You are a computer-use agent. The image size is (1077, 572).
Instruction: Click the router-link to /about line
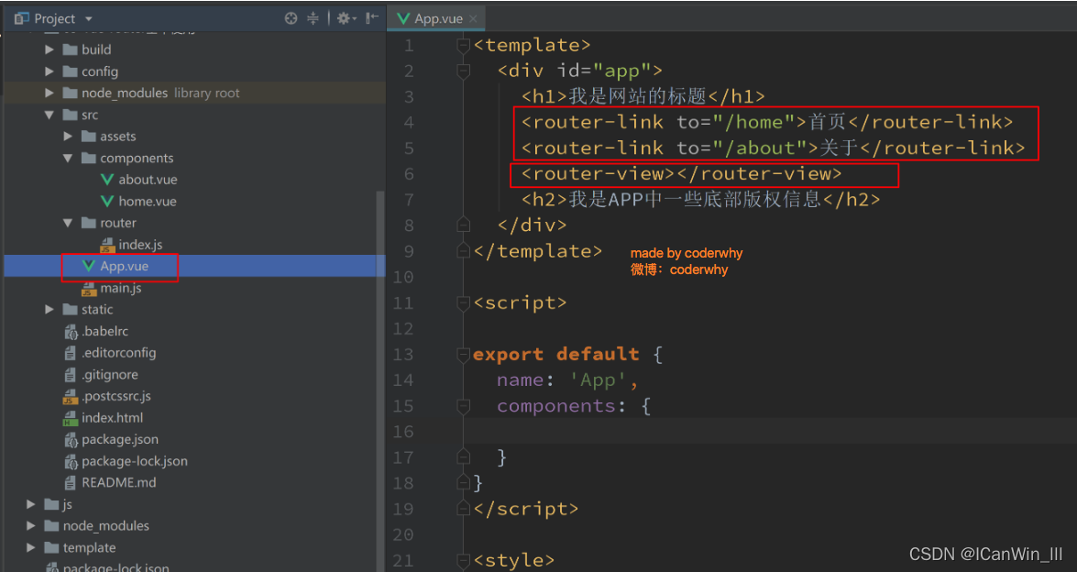(x=773, y=148)
